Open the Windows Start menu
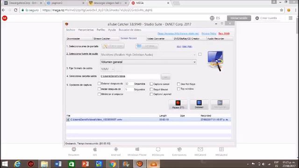Viewport: 299px width, 168px height. tap(5, 164)
